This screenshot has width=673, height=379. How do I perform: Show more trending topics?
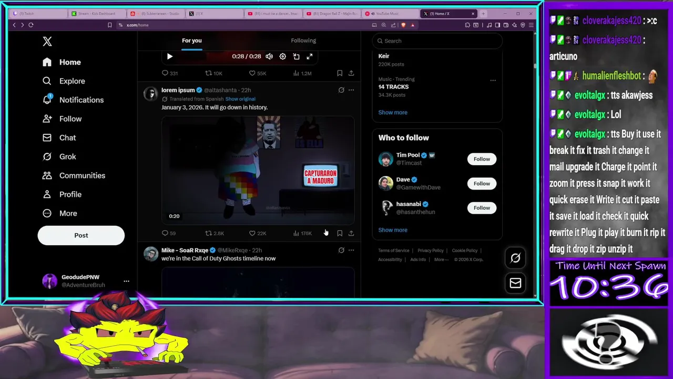pyautogui.click(x=393, y=112)
